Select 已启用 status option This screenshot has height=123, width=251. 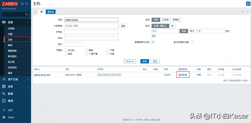point(165,20)
